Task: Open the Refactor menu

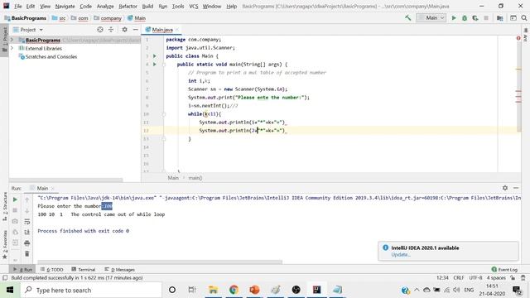Action: (x=128, y=6)
